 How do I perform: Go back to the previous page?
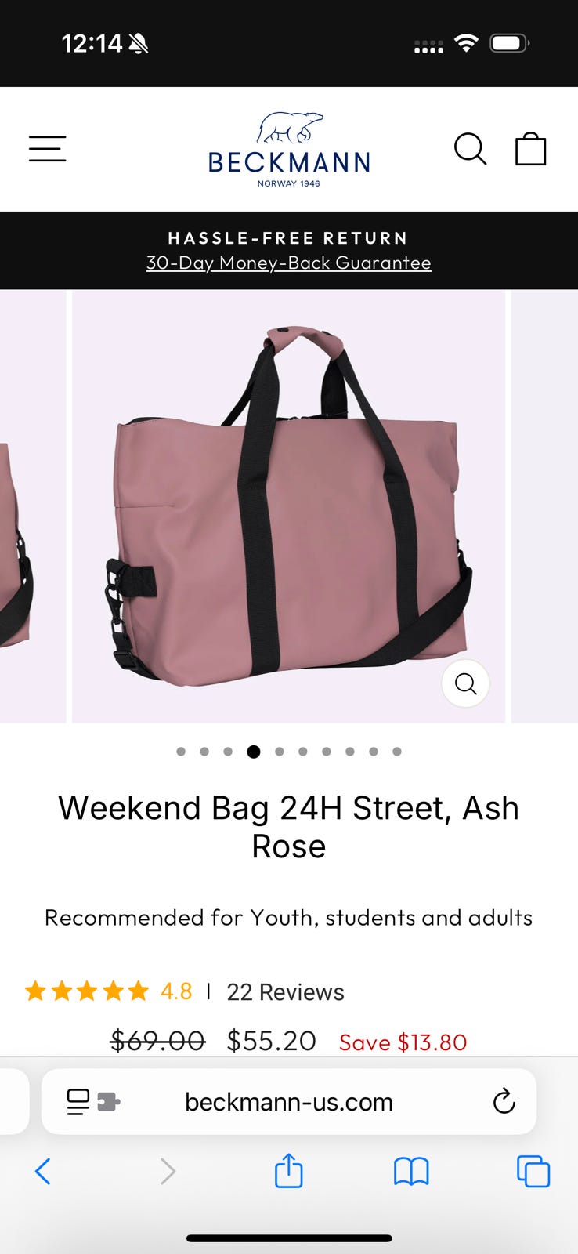pos(43,1172)
